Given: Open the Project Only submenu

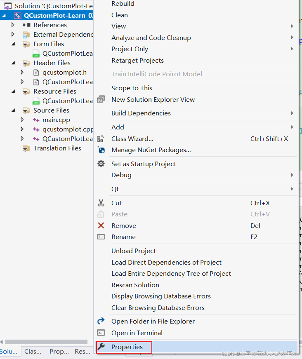Looking at the screenshot, I should tap(196, 49).
